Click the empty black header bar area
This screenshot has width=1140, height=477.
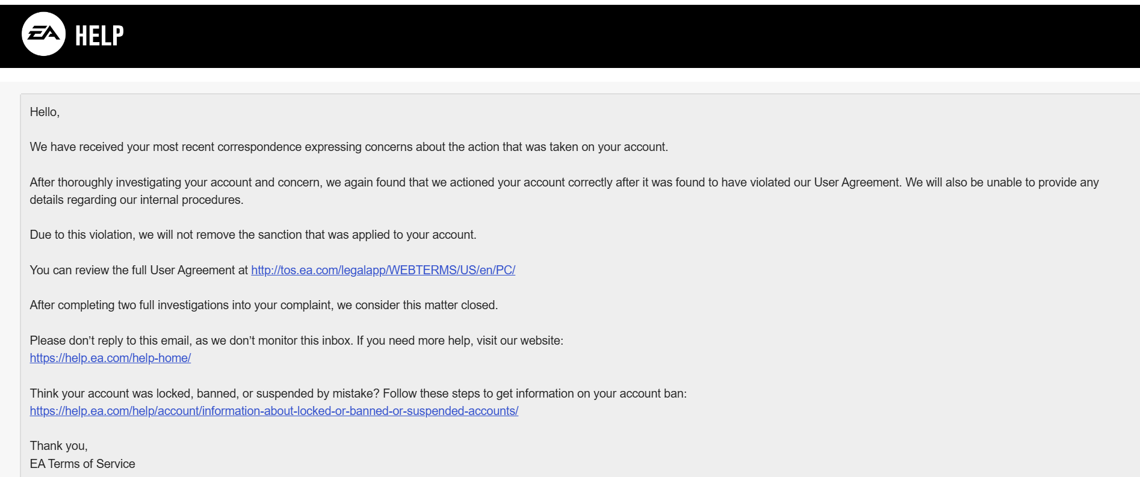(x=602, y=36)
